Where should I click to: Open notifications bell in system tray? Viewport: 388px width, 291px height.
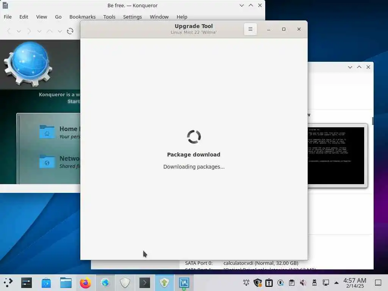tap(246, 283)
